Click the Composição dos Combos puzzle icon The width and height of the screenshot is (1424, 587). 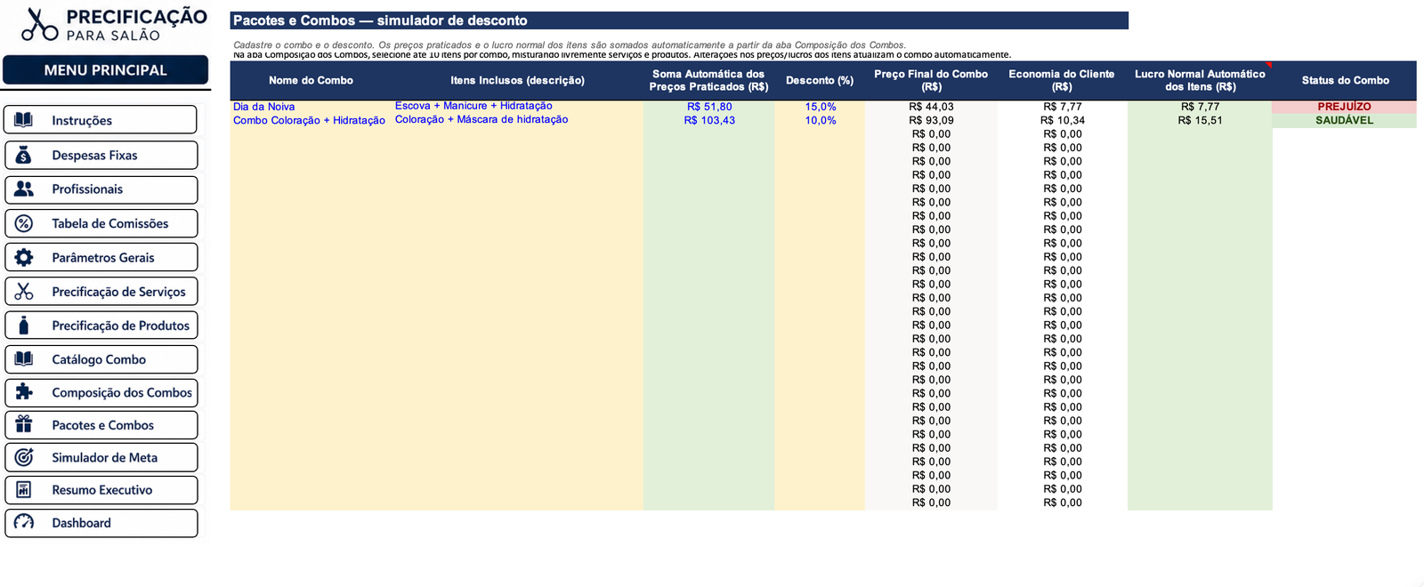[x=24, y=392]
